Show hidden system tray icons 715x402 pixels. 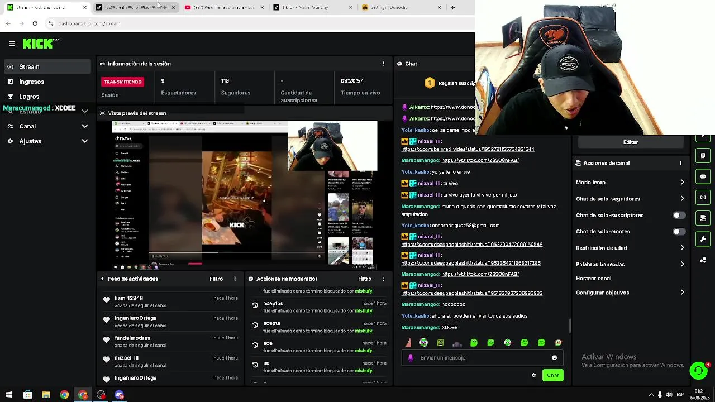(651, 395)
